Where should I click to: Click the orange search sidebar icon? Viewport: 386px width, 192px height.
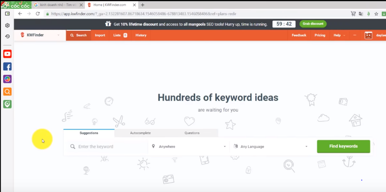pos(7,92)
